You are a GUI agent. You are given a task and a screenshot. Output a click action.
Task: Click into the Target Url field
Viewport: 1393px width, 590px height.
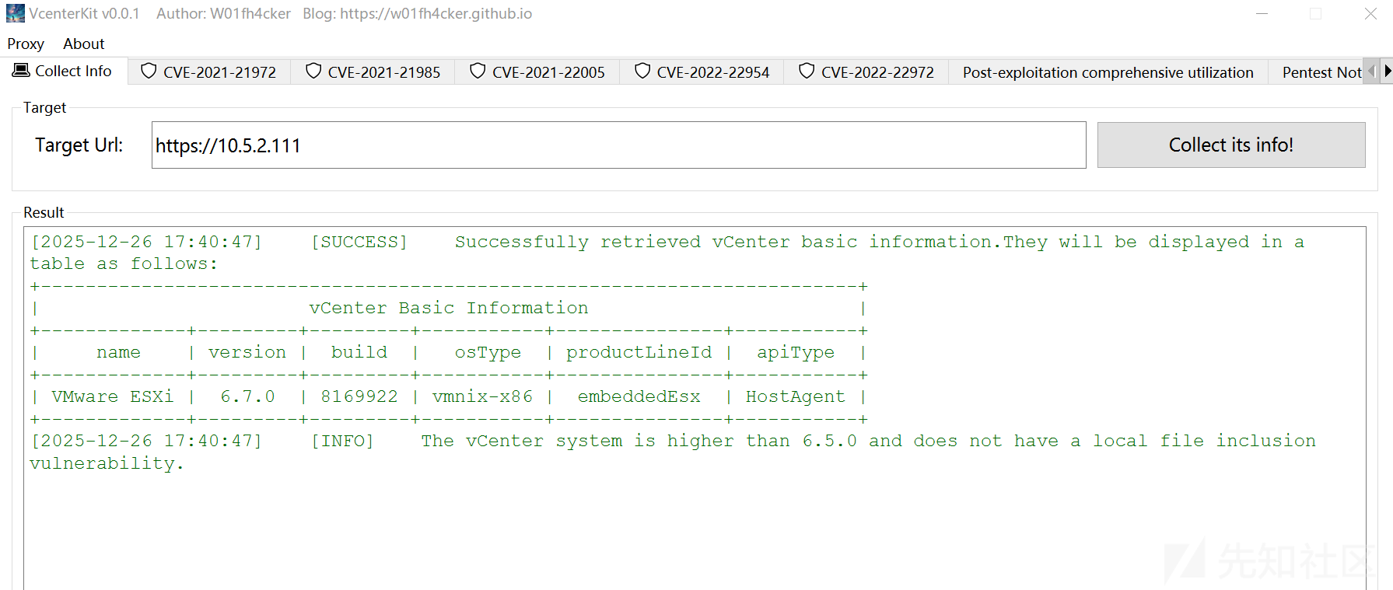click(618, 145)
